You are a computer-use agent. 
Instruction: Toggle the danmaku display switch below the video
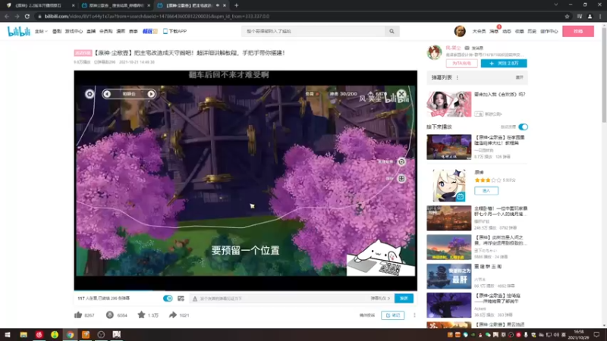168,299
